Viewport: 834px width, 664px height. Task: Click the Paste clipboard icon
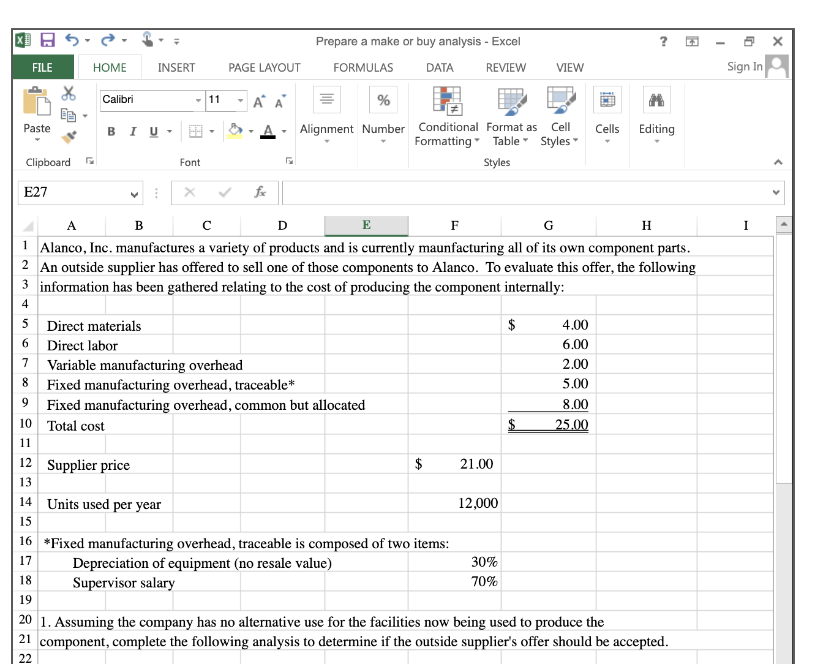point(37,101)
